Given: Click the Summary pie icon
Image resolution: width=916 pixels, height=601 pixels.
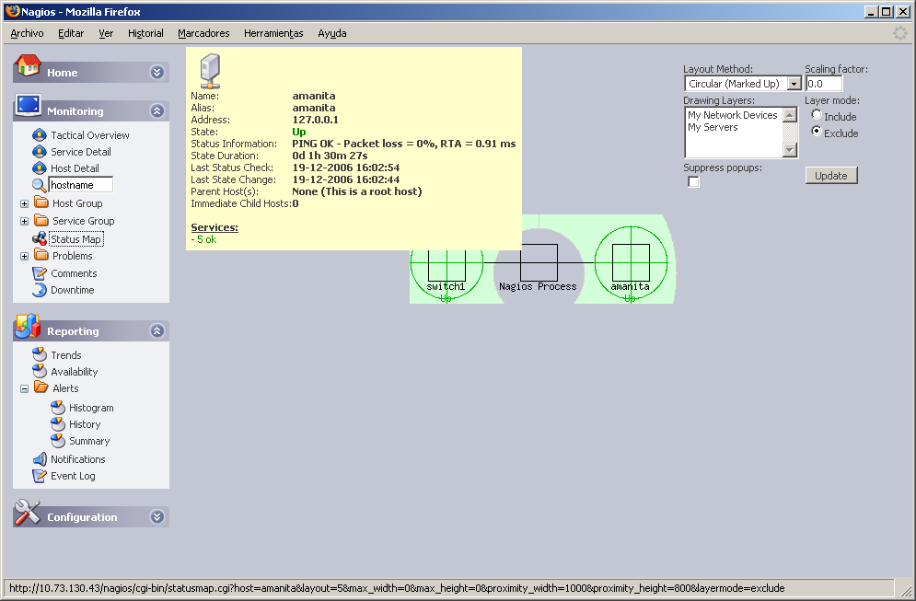Looking at the screenshot, I should pyautogui.click(x=58, y=440).
